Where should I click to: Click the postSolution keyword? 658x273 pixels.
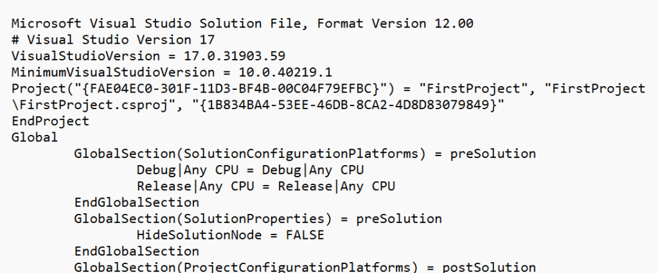click(x=489, y=268)
